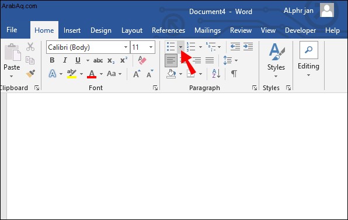Click the ALphr jan account name
348x220 pixels.
click(298, 11)
